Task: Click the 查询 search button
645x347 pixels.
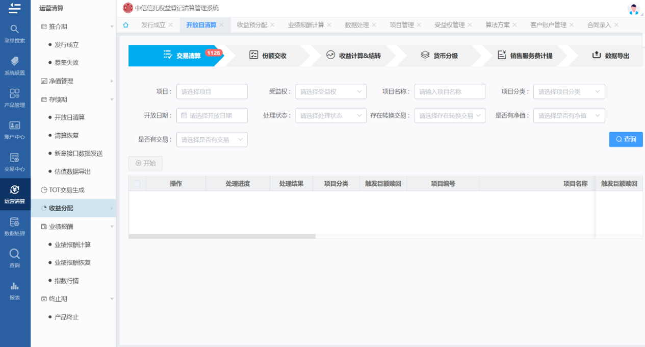Action: pyautogui.click(x=626, y=139)
